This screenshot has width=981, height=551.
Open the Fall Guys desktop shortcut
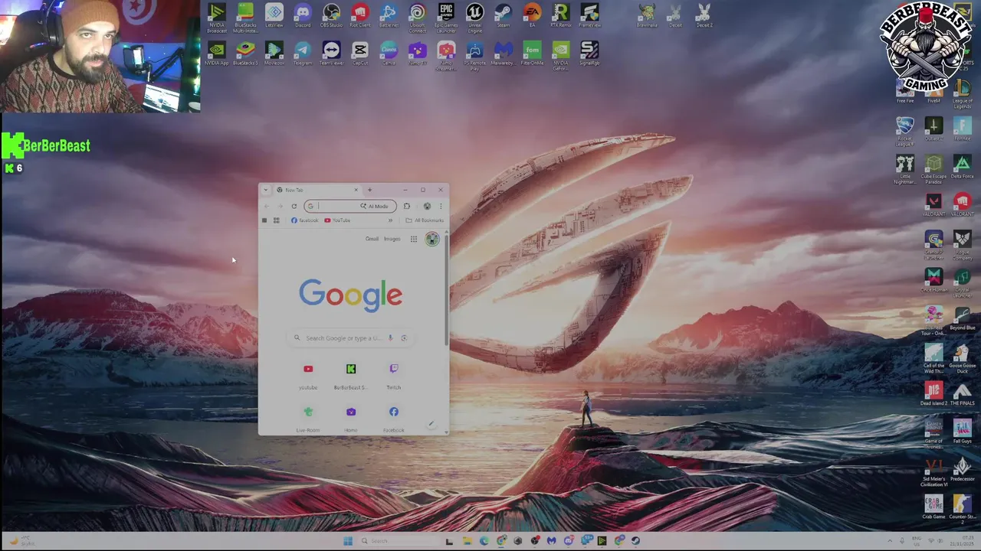click(963, 432)
